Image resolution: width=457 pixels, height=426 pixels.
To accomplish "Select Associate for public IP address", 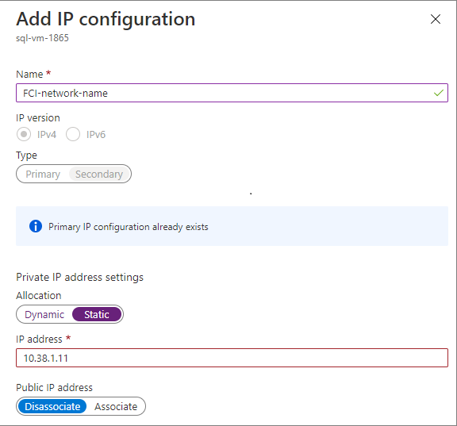I will coord(116,406).
